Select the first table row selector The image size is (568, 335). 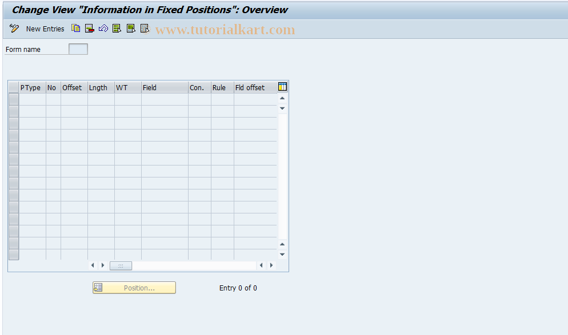tap(14, 99)
